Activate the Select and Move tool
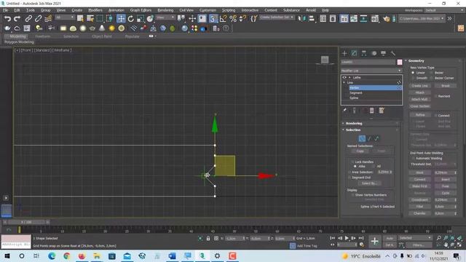This screenshot has width=466, height=262. click(121, 19)
